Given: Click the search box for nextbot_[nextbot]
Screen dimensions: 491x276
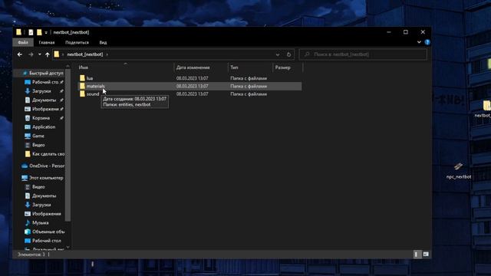Looking at the screenshot, I should coord(363,54).
